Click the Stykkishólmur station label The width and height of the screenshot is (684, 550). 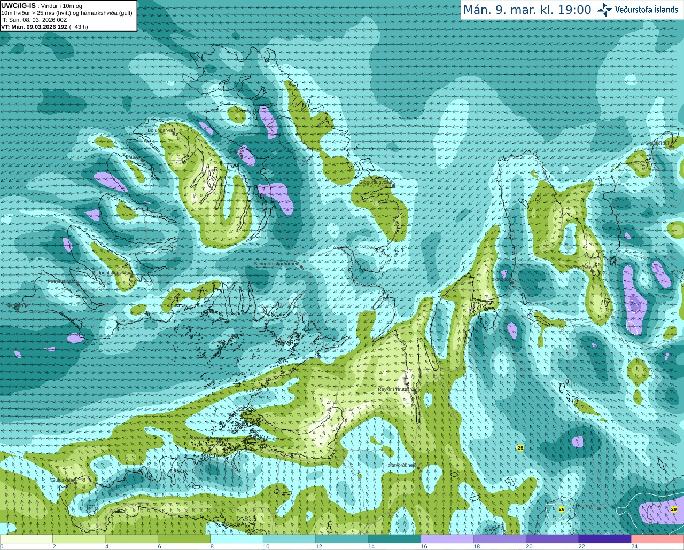[205, 438]
